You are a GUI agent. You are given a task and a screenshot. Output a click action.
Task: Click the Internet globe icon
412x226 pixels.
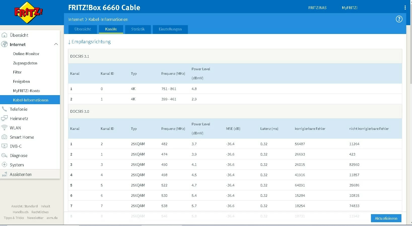4,44
